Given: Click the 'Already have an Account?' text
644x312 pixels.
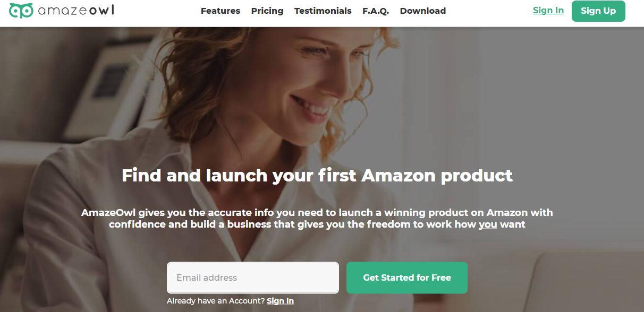Looking at the screenshot, I should pos(216,301).
